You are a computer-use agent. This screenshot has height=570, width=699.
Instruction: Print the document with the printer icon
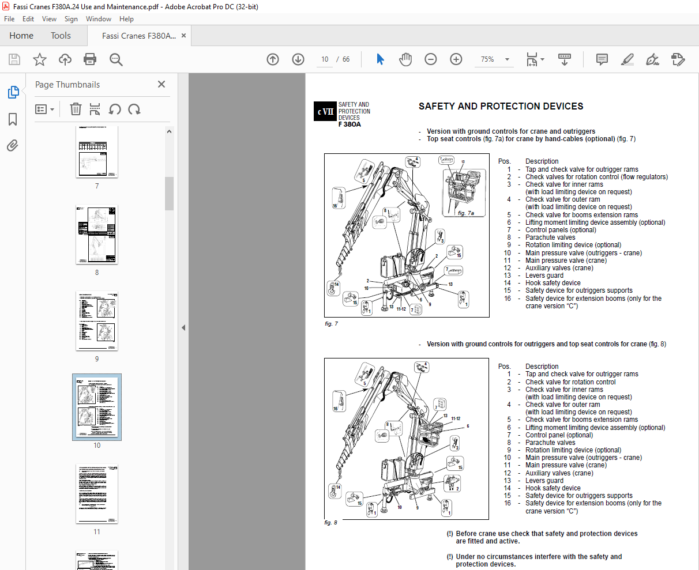tap(90, 59)
